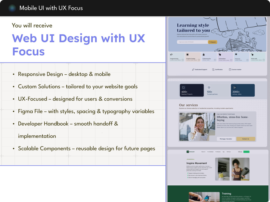Click the icon above 600+ Realized Projects
This screenshot has height=202, width=270.
[183, 88]
